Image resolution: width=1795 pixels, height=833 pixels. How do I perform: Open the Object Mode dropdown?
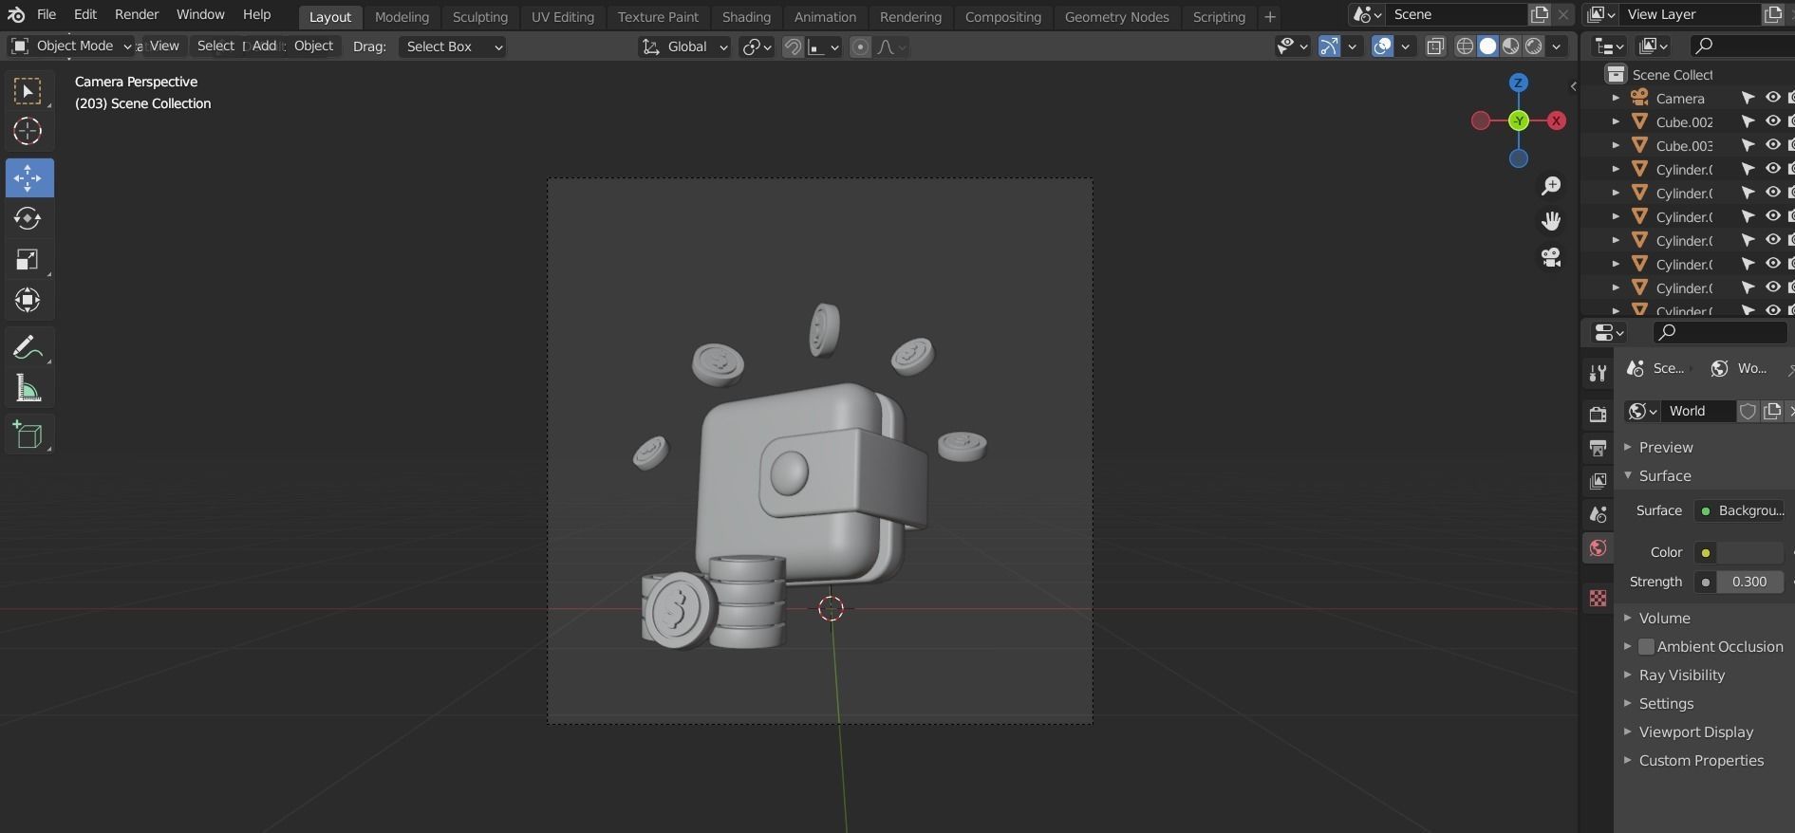tap(71, 46)
